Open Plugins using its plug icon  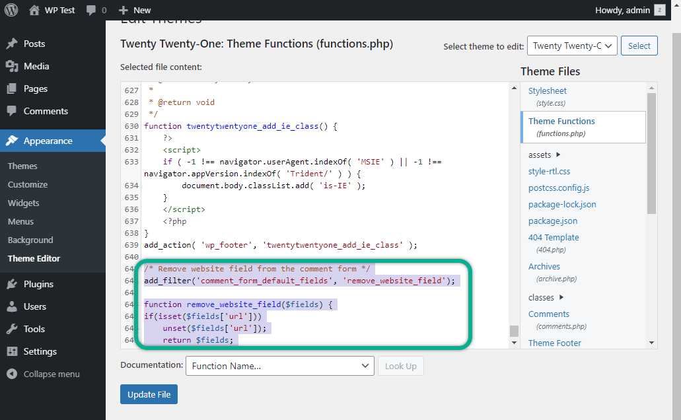(11, 283)
